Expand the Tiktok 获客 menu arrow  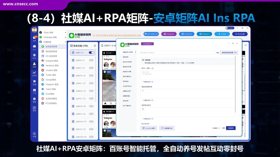tap(66, 32)
